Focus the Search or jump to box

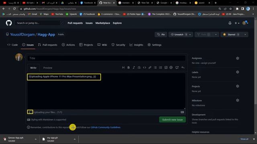[x=39, y=23]
